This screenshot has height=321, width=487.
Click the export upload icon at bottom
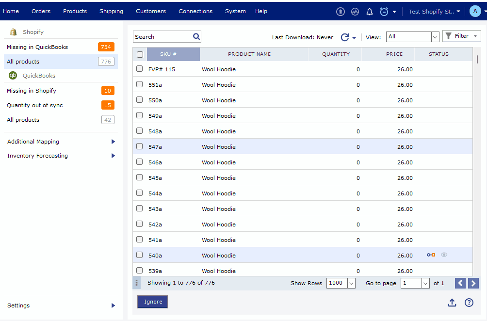coord(452,303)
